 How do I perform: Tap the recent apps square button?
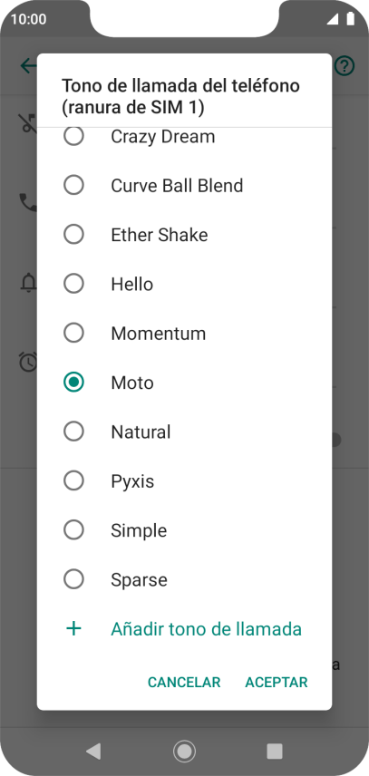point(275,752)
